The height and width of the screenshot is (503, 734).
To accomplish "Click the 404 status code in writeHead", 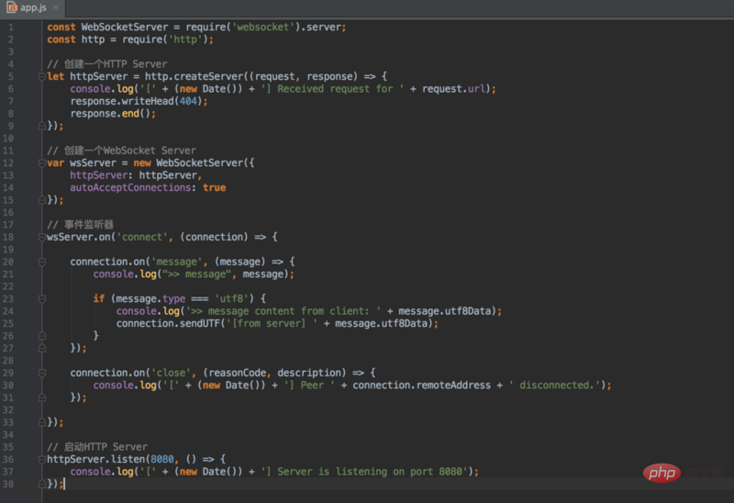I will (188, 101).
